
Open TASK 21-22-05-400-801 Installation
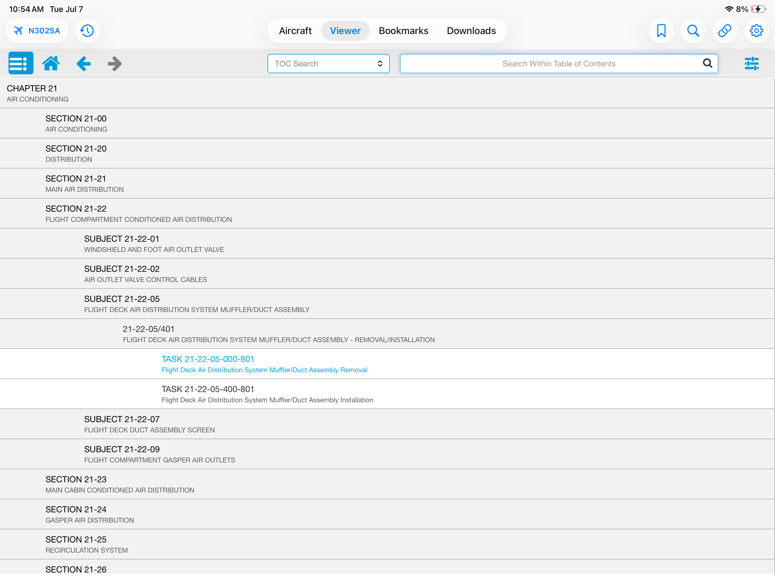pos(387,394)
